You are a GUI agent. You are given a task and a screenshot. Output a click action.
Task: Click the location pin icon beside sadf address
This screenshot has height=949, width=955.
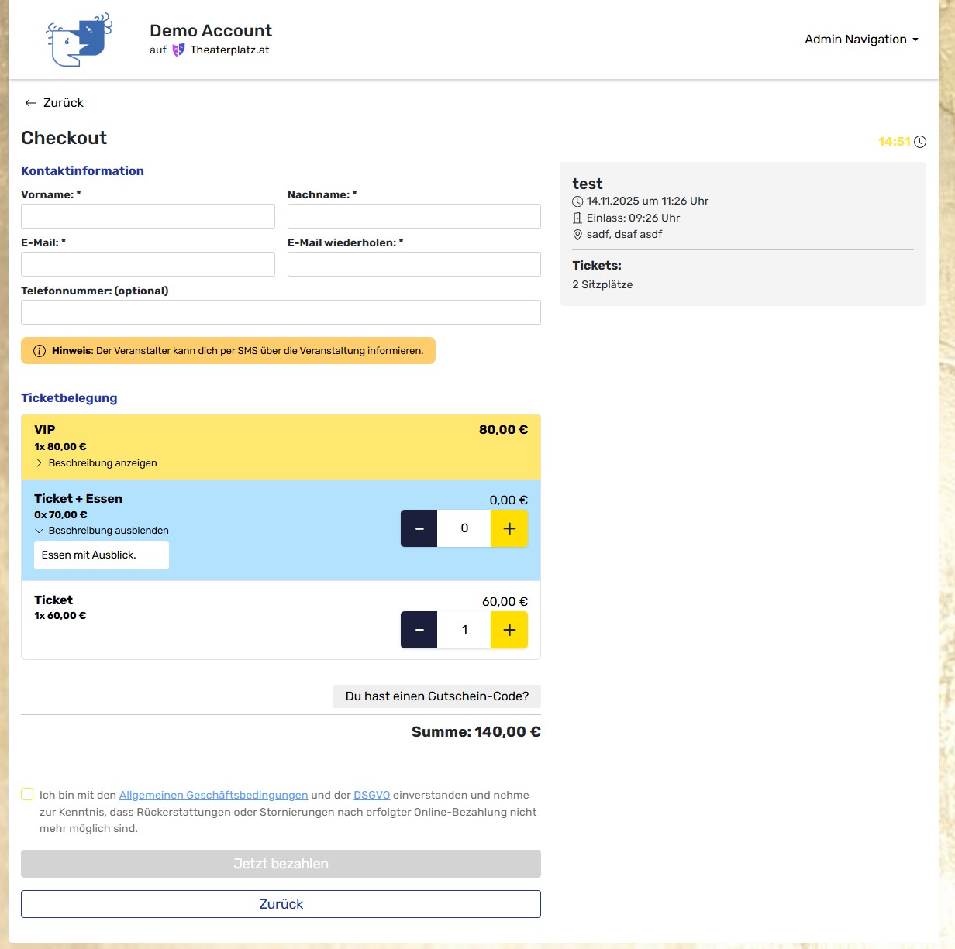(x=577, y=234)
